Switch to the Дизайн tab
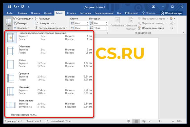 (48, 13)
